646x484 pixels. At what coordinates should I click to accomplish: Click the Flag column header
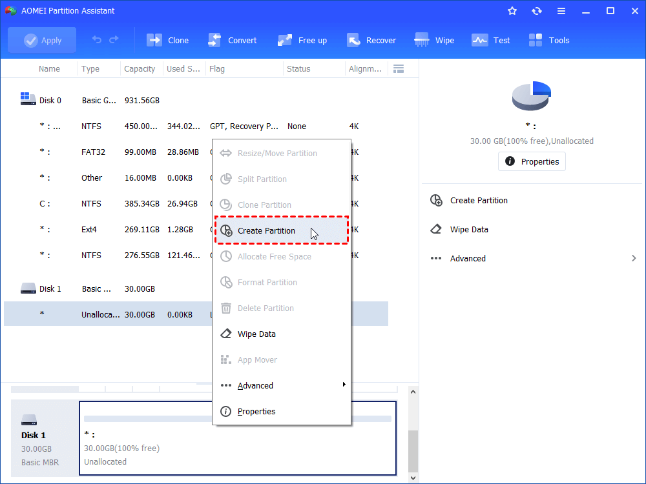tap(216, 69)
